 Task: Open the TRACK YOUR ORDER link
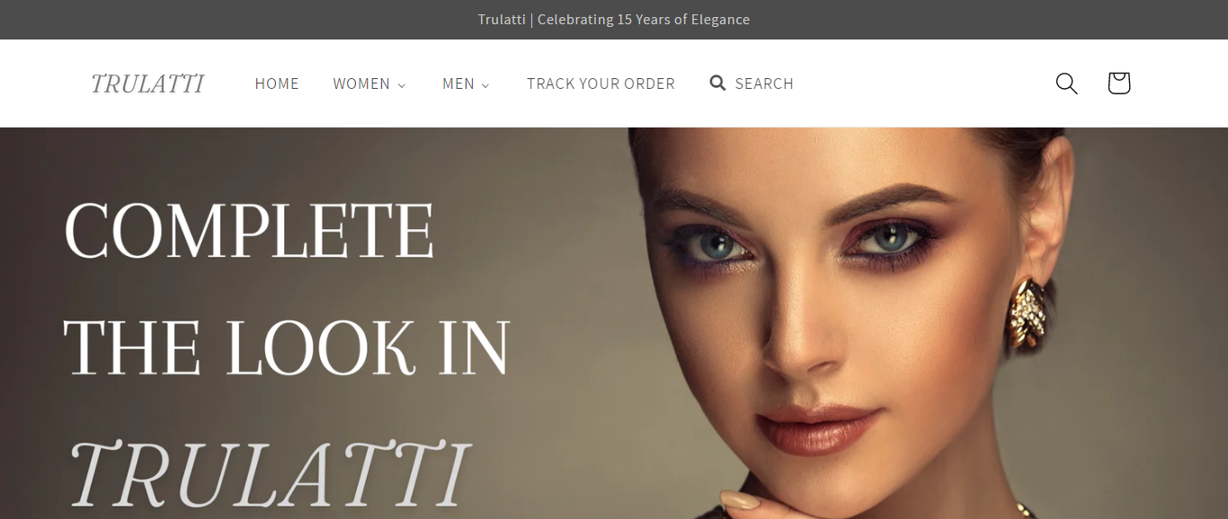601,84
